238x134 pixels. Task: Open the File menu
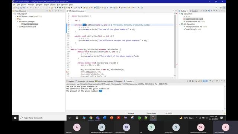[14, 5]
